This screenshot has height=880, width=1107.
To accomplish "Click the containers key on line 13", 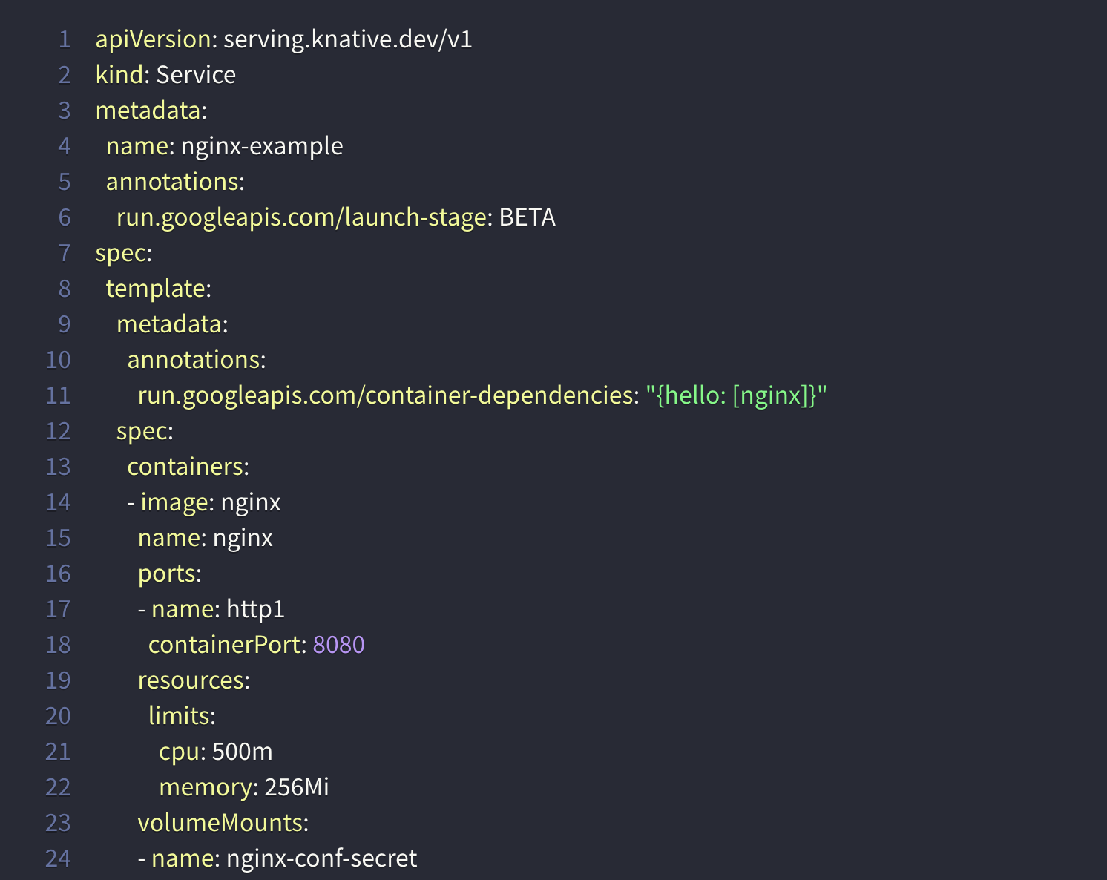I will pyautogui.click(x=185, y=467).
